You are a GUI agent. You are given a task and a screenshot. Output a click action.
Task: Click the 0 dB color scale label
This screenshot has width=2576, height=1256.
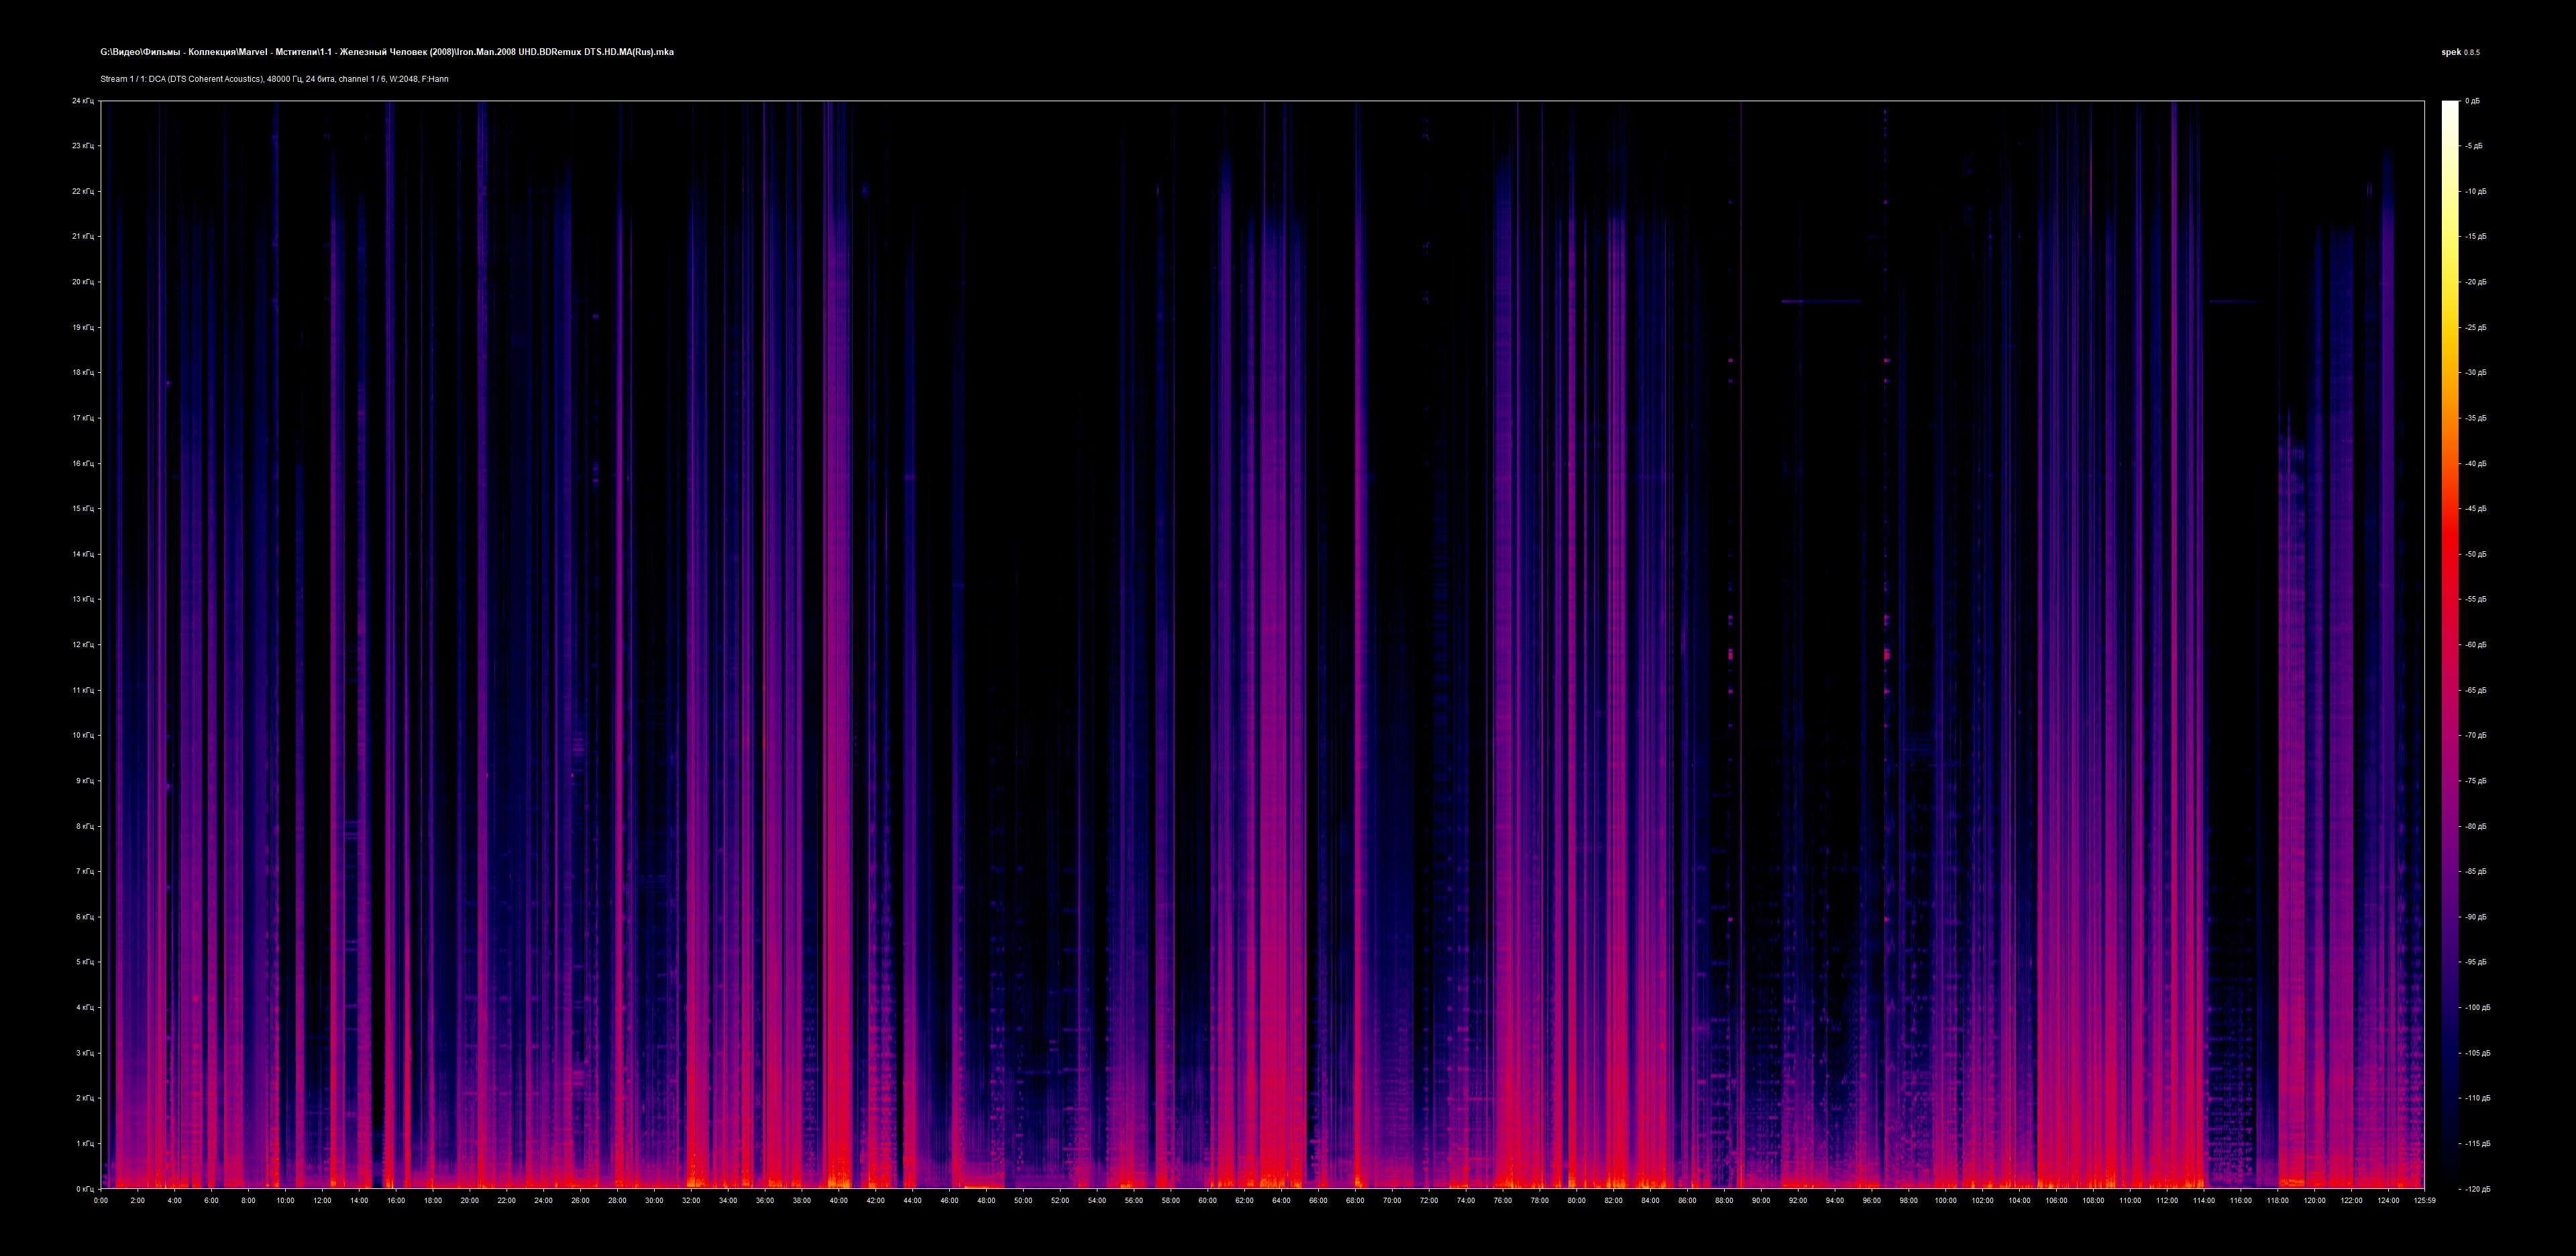tap(2472, 101)
